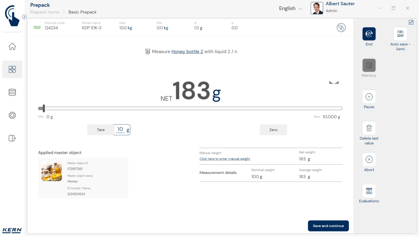The image size is (419, 236).
Task: Toggle Auto save - Semi mode
Action: click(400, 34)
